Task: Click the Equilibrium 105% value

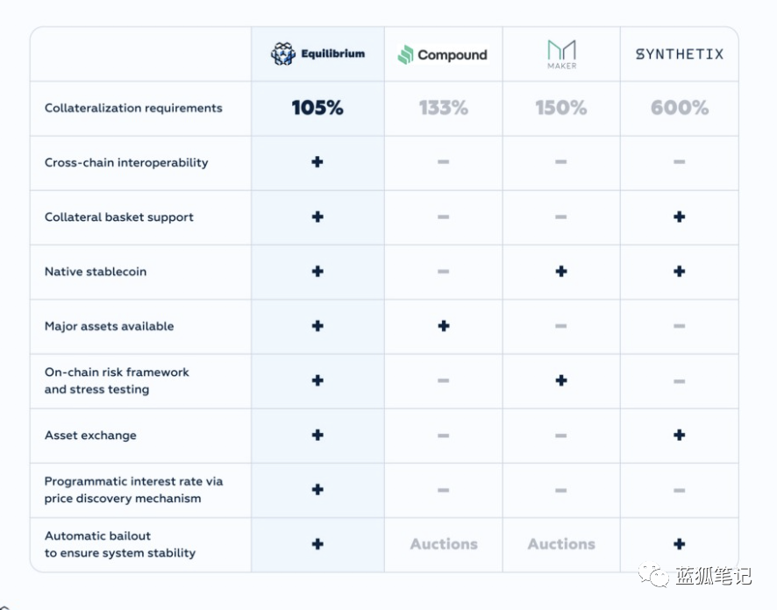Action: point(317,108)
